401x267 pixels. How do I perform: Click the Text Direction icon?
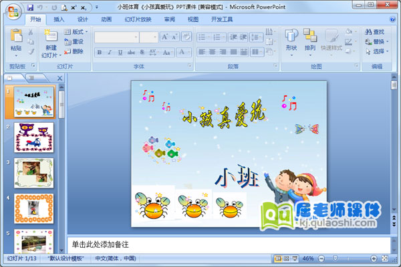(x=269, y=31)
